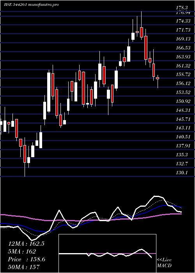The width and height of the screenshot is (195, 273).
Task: Click the 156.12 price level label
Action: (183, 83)
